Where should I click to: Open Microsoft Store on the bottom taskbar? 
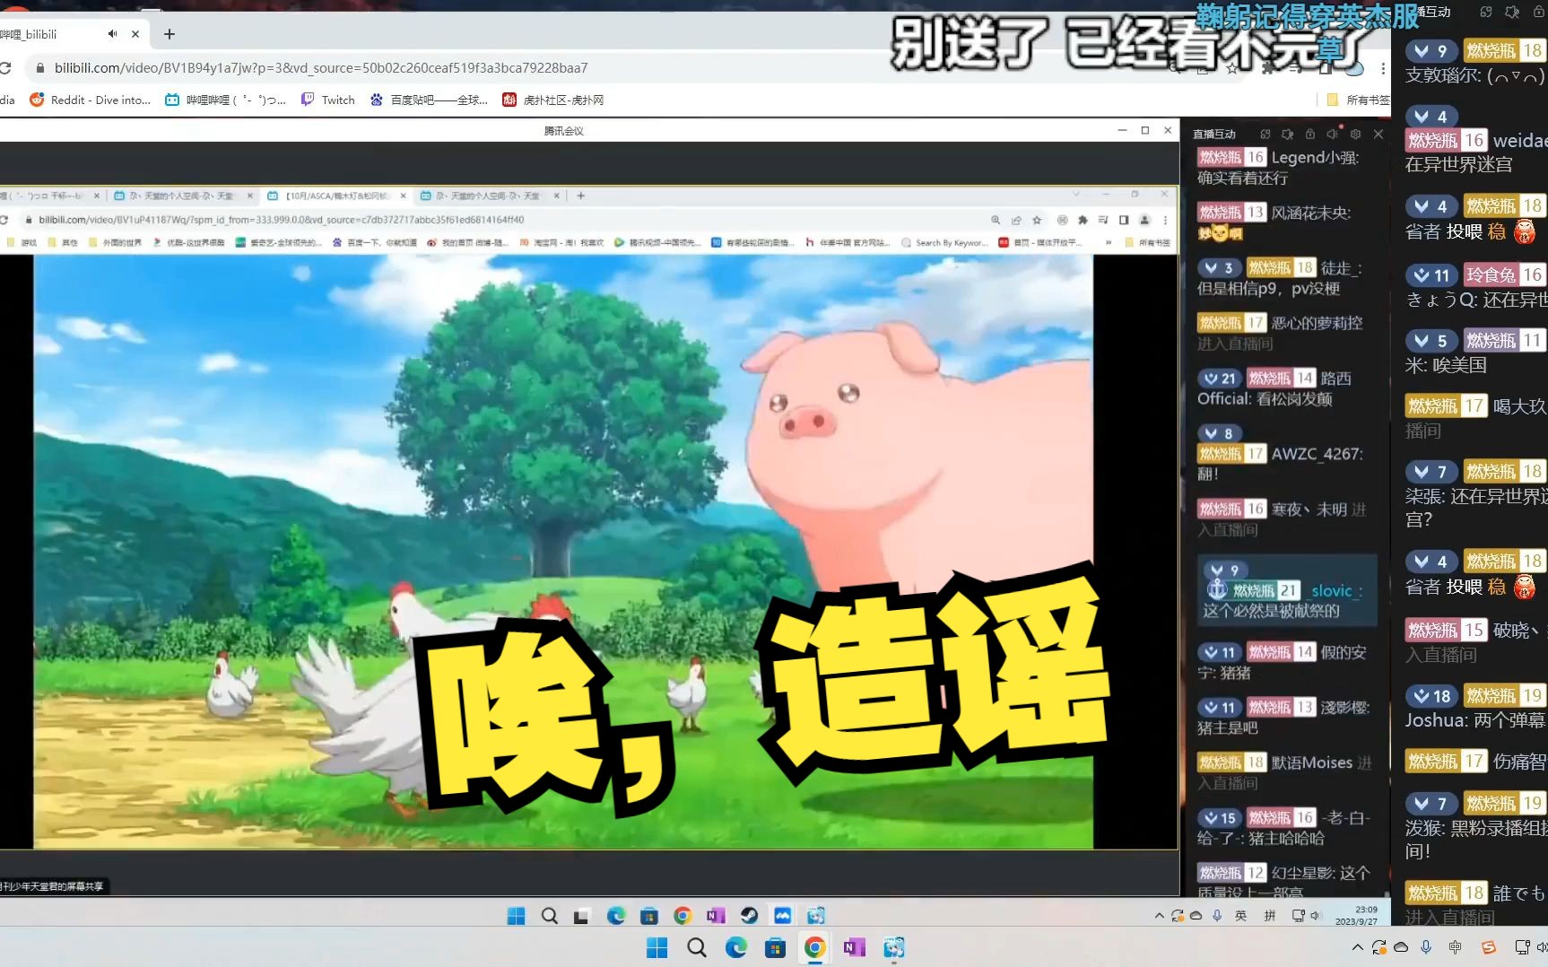(776, 948)
